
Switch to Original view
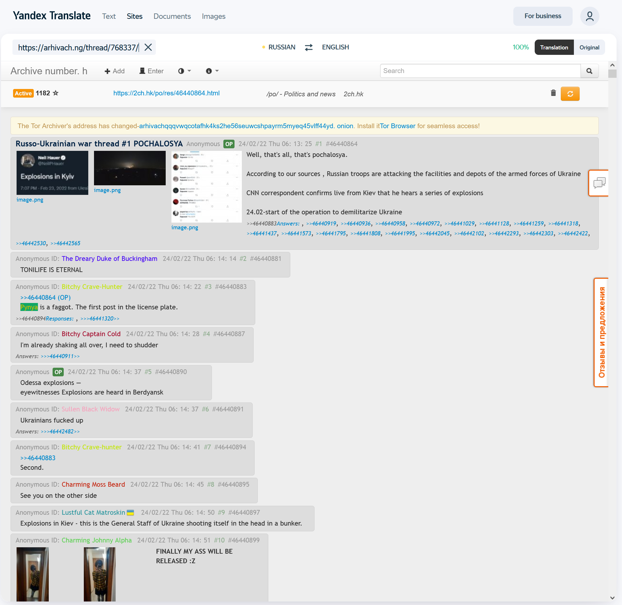pos(589,47)
